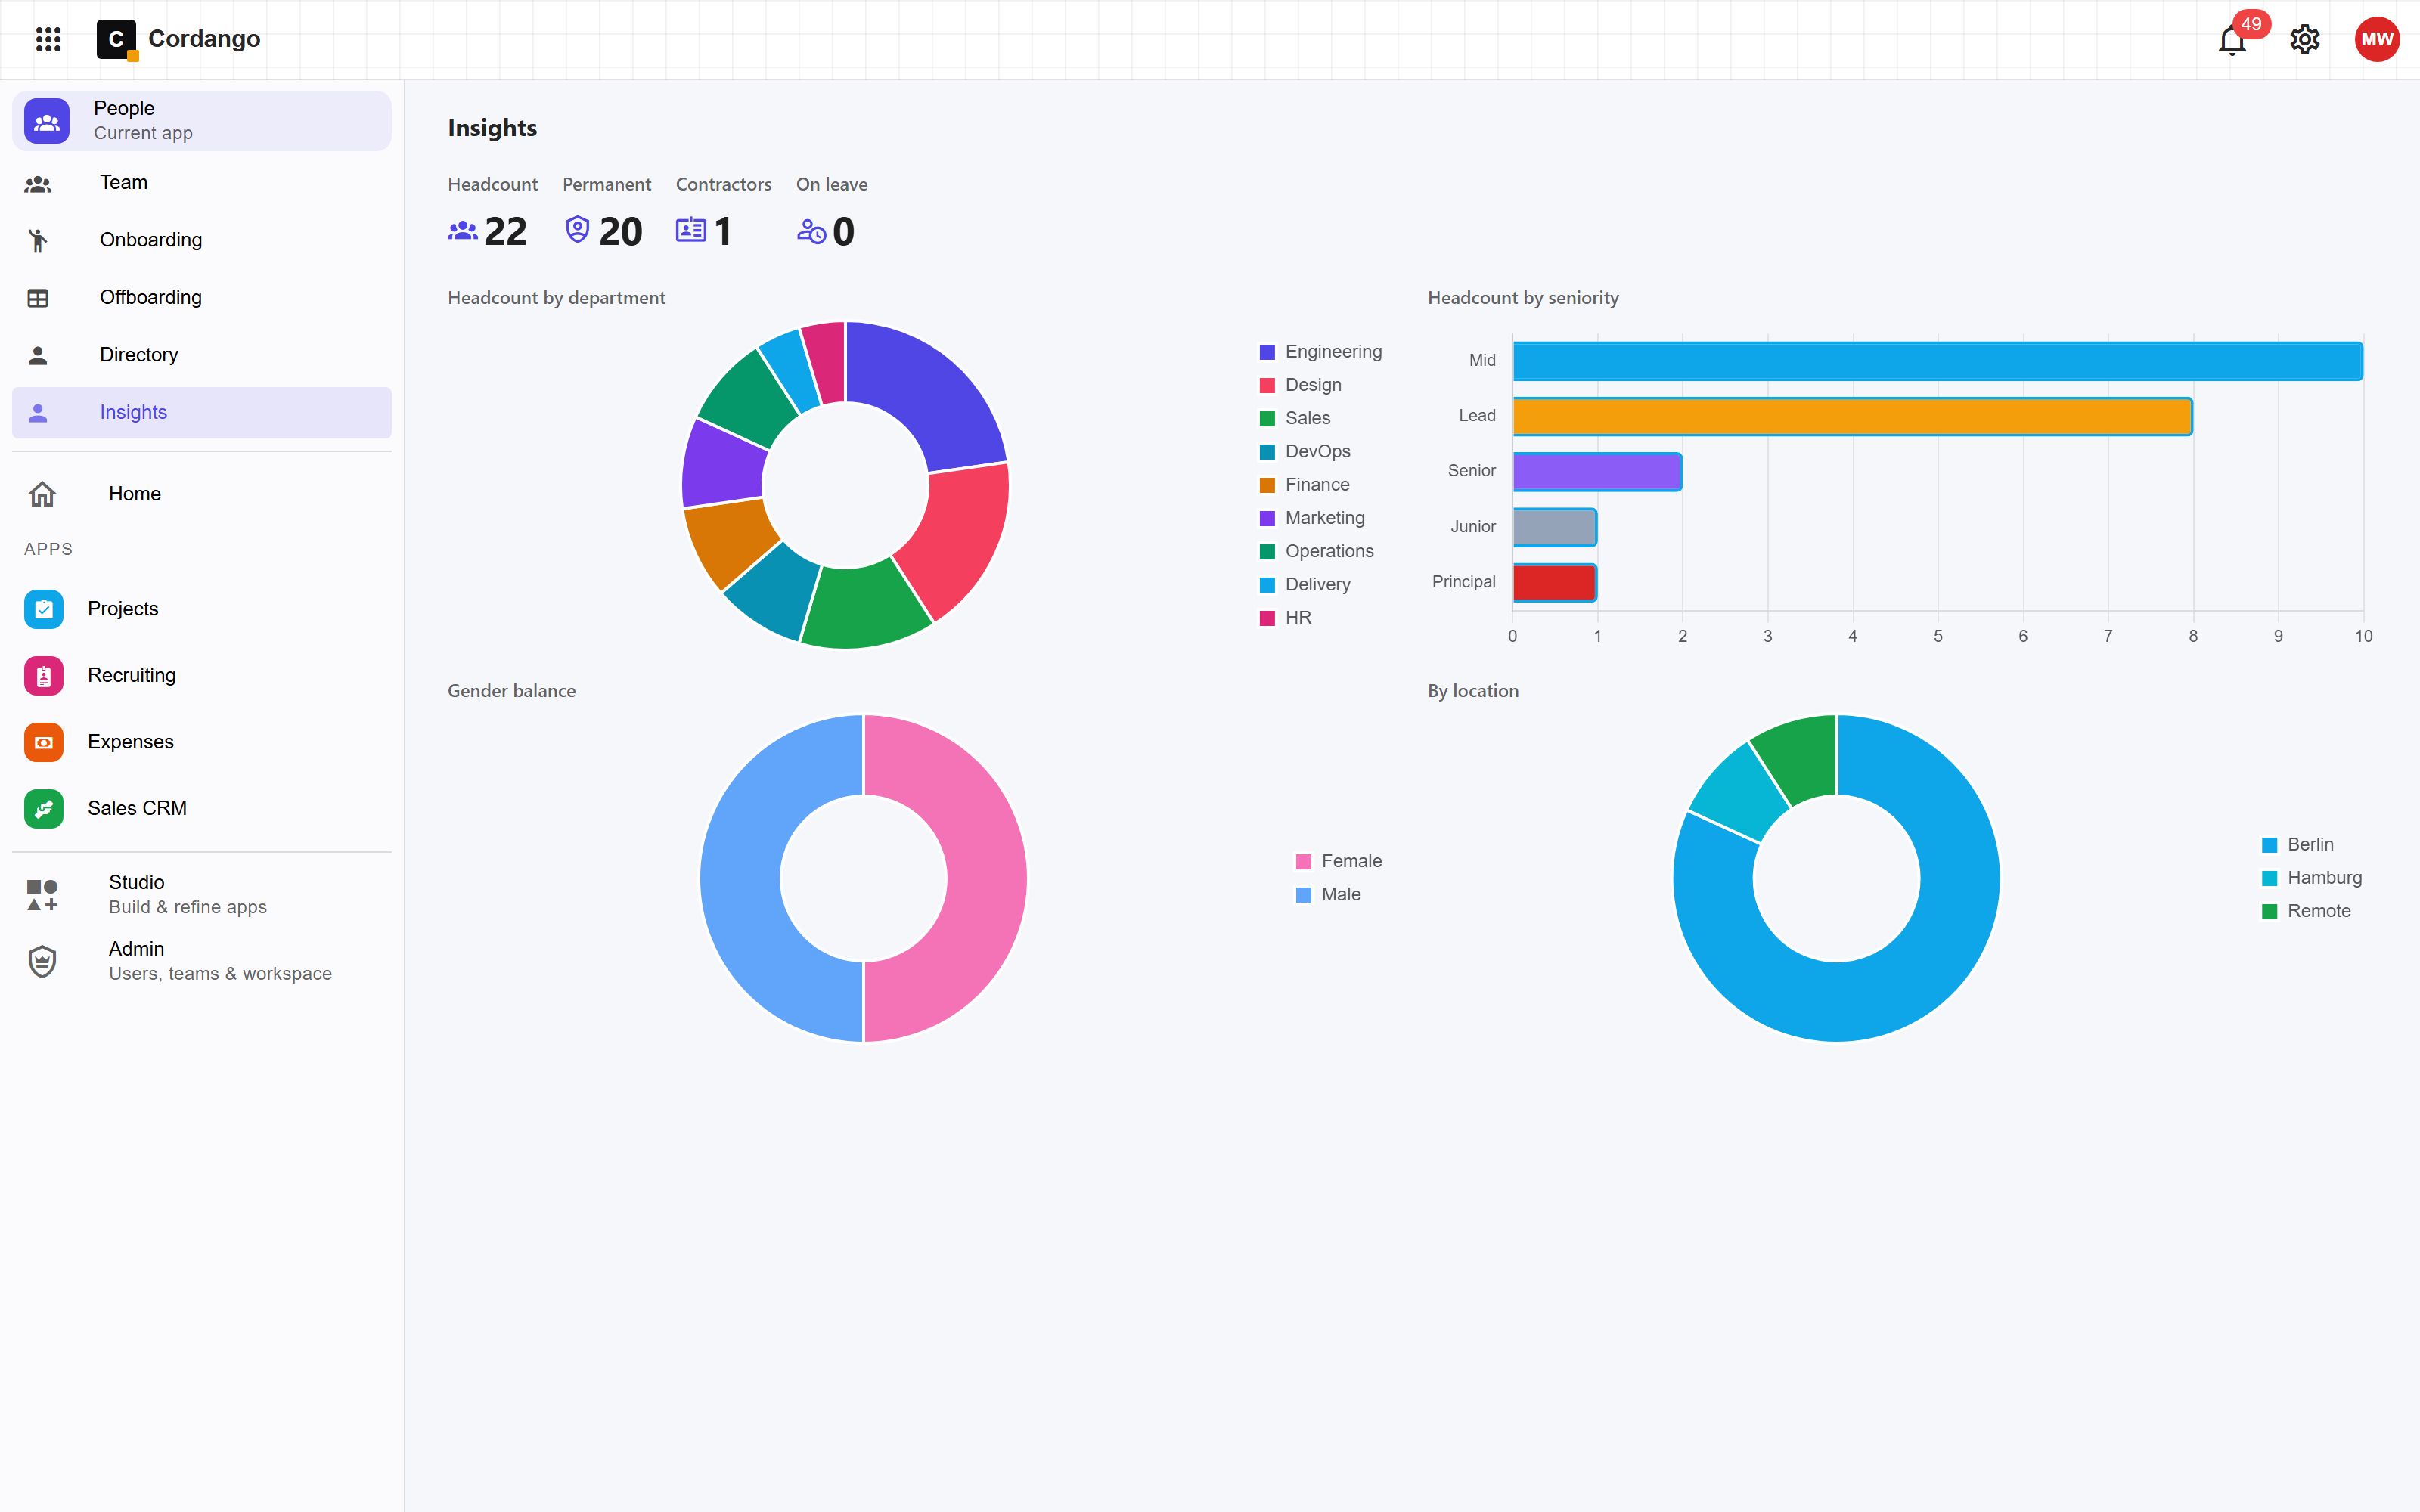This screenshot has width=2420, height=1512.
Task: Open the Recruiting app icon
Action: [44, 676]
